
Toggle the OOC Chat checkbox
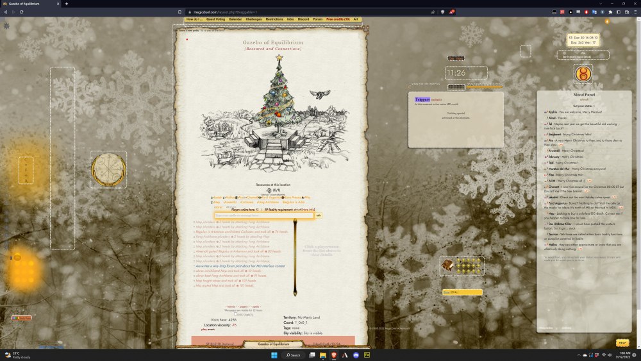point(235,314)
